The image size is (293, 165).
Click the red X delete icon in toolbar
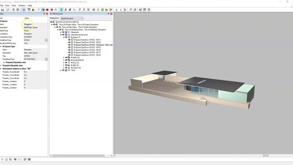pos(125,10)
